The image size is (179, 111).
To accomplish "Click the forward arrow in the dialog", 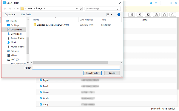I will click(x=10, y=9).
